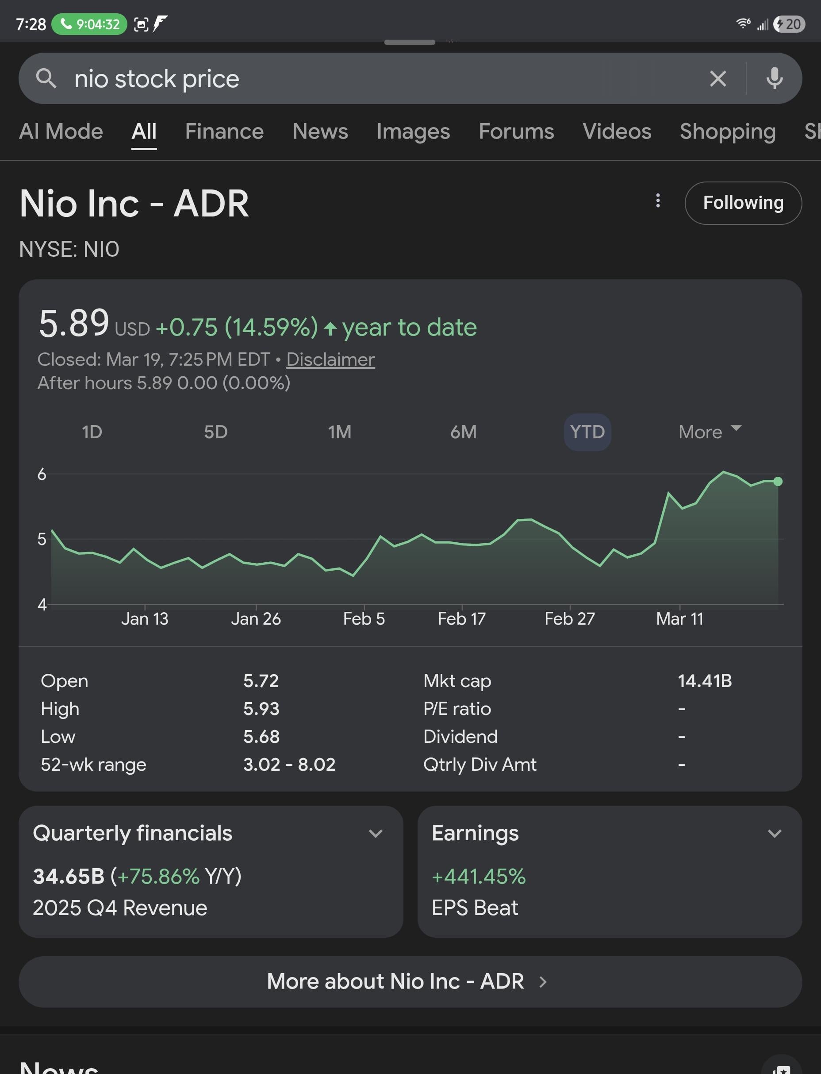Image resolution: width=821 pixels, height=1074 pixels.
Task: Tap the Wi-Fi status icon
Action: coord(743,23)
